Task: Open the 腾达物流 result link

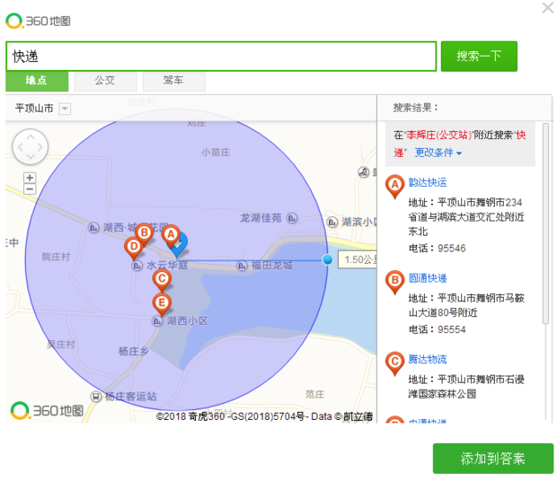Action: 428,359
